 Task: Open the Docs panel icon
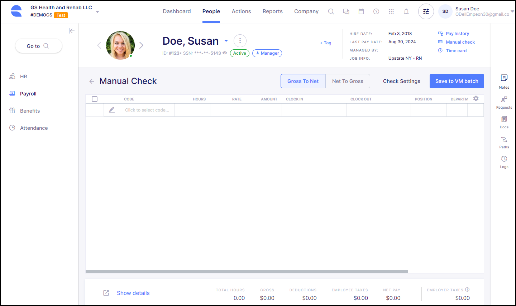tap(504, 119)
